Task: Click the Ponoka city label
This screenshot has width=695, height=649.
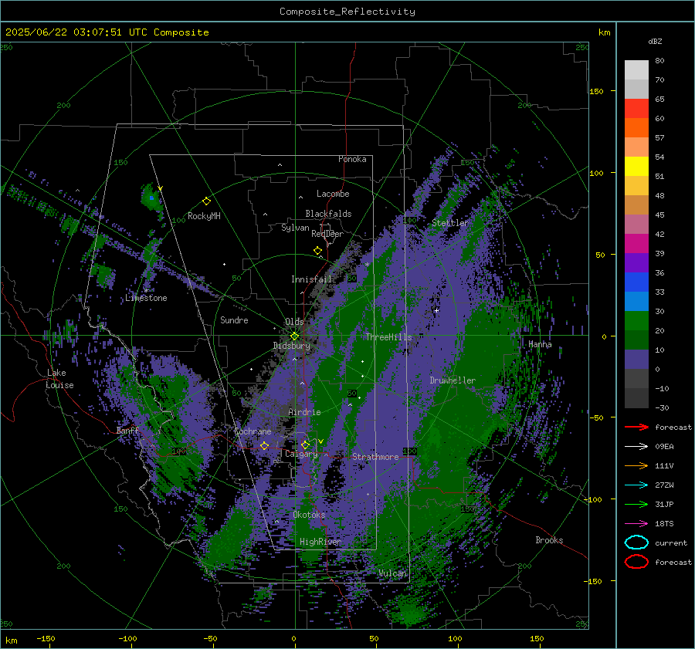Action: click(352, 159)
